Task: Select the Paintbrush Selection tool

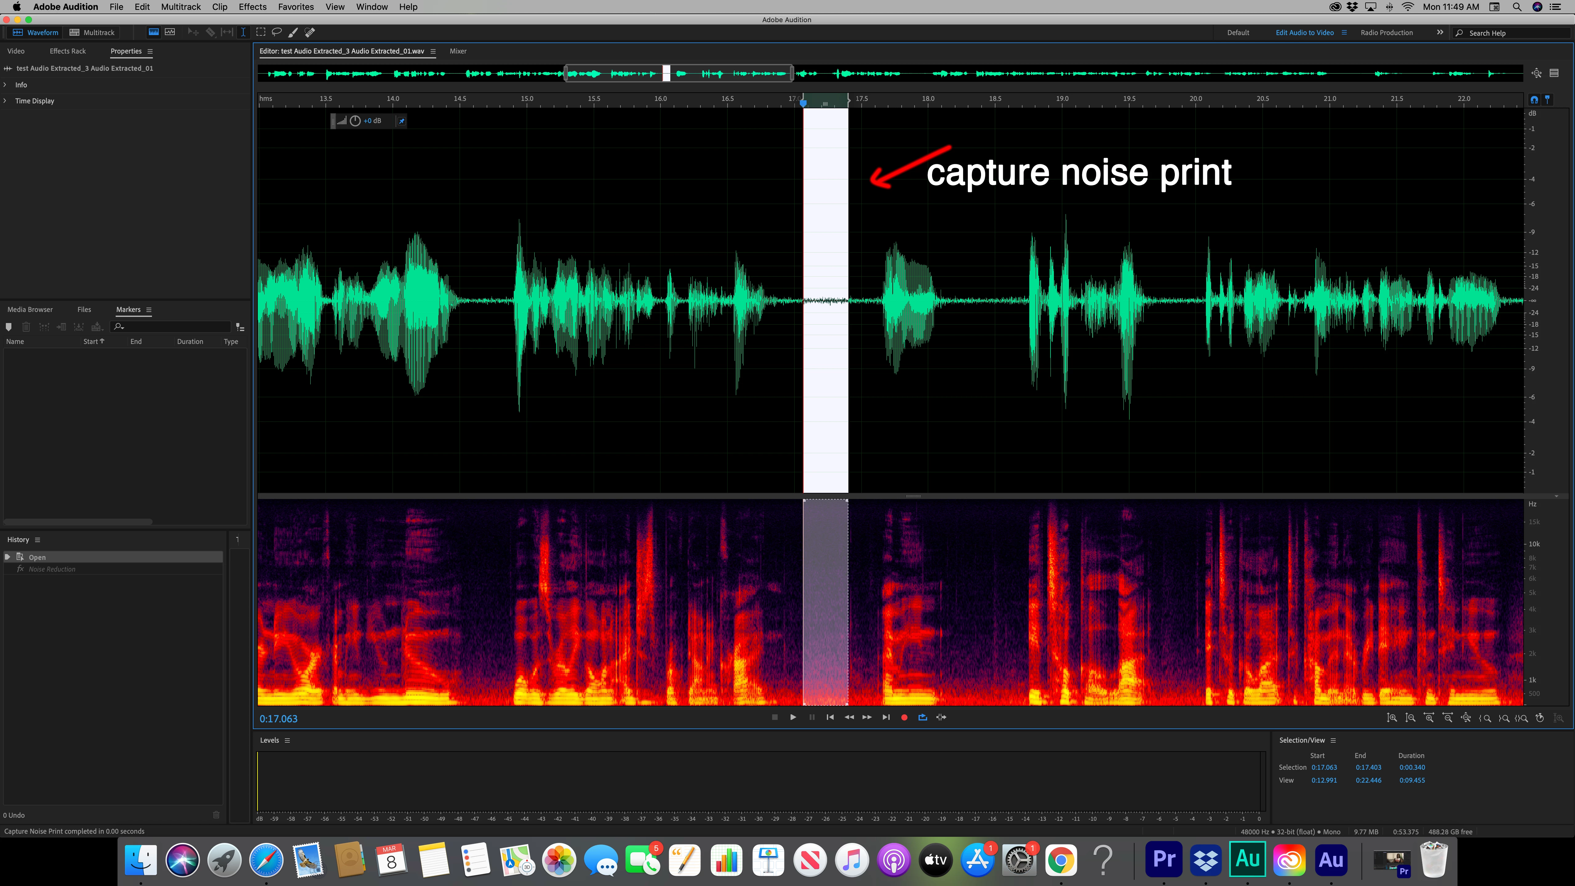Action: (293, 32)
